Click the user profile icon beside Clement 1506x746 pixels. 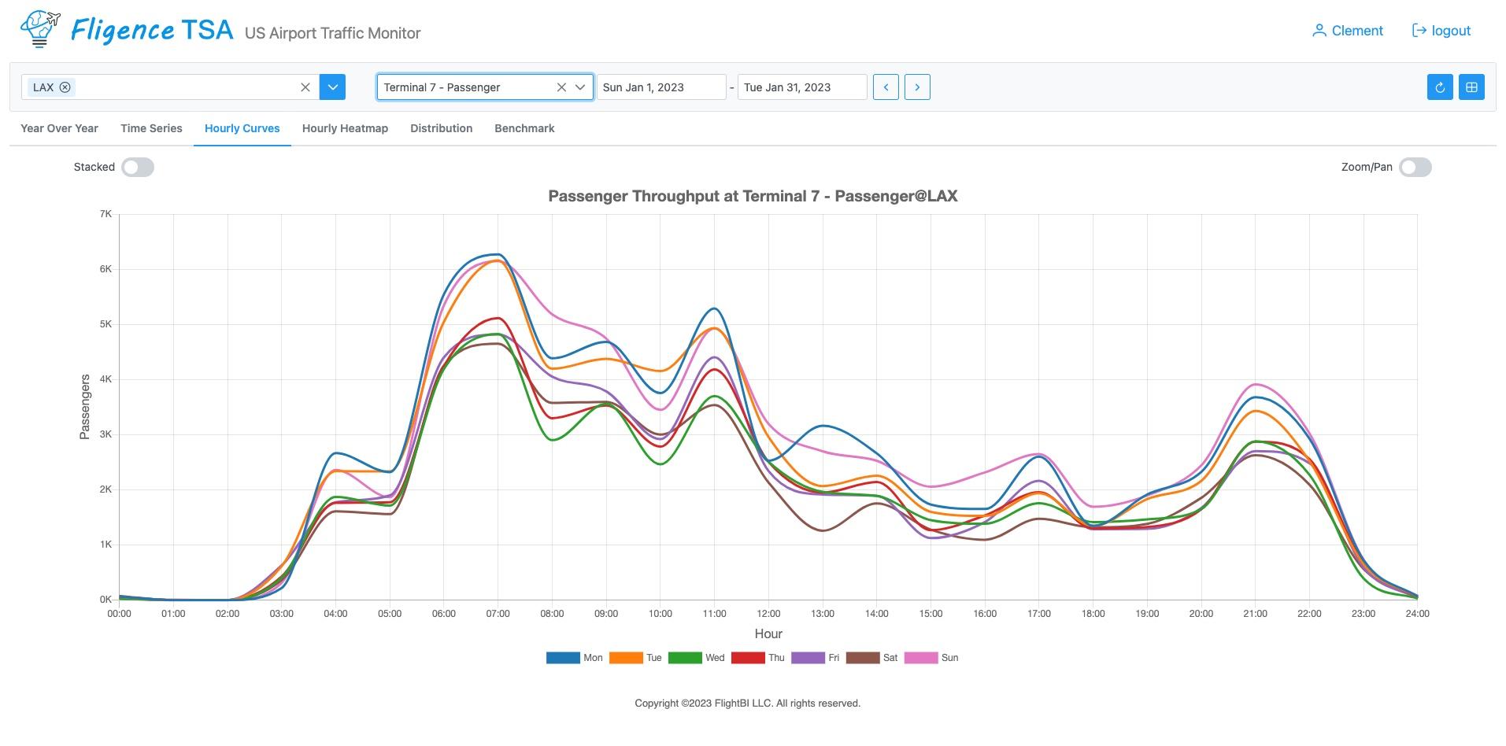click(x=1319, y=30)
